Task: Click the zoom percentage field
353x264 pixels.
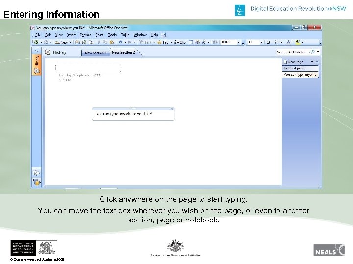Action: [x=228, y=42]
